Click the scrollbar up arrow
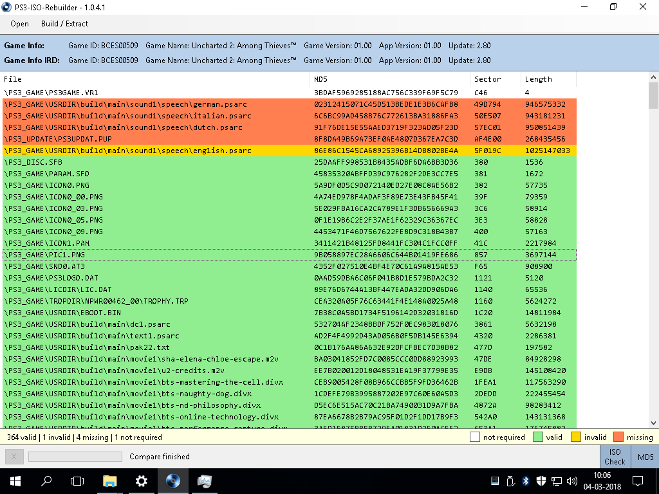This screenshot has width=659, height=494. tap(653, 77)
